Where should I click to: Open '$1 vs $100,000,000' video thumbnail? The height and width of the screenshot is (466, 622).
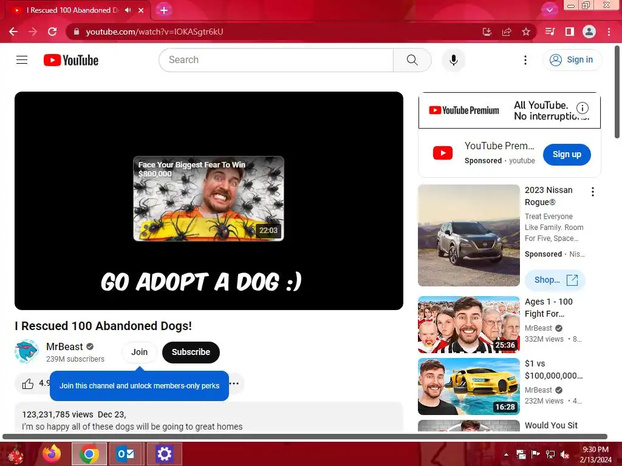(469, 387)
